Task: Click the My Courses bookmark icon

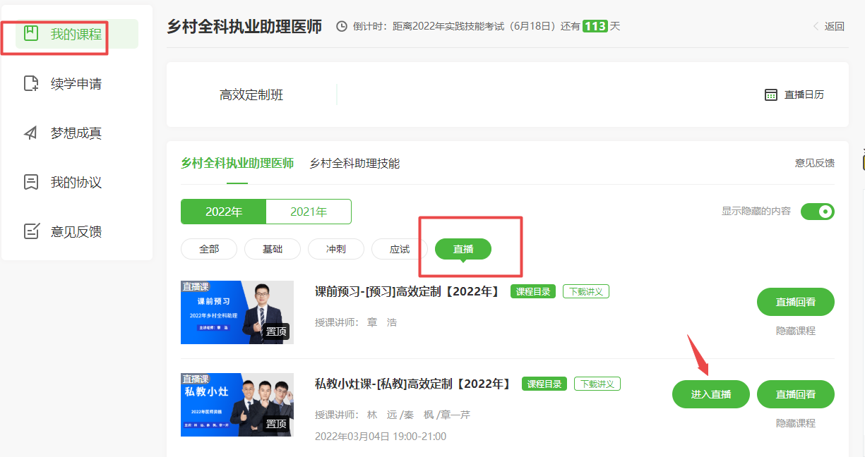Action: click(30, 34)
